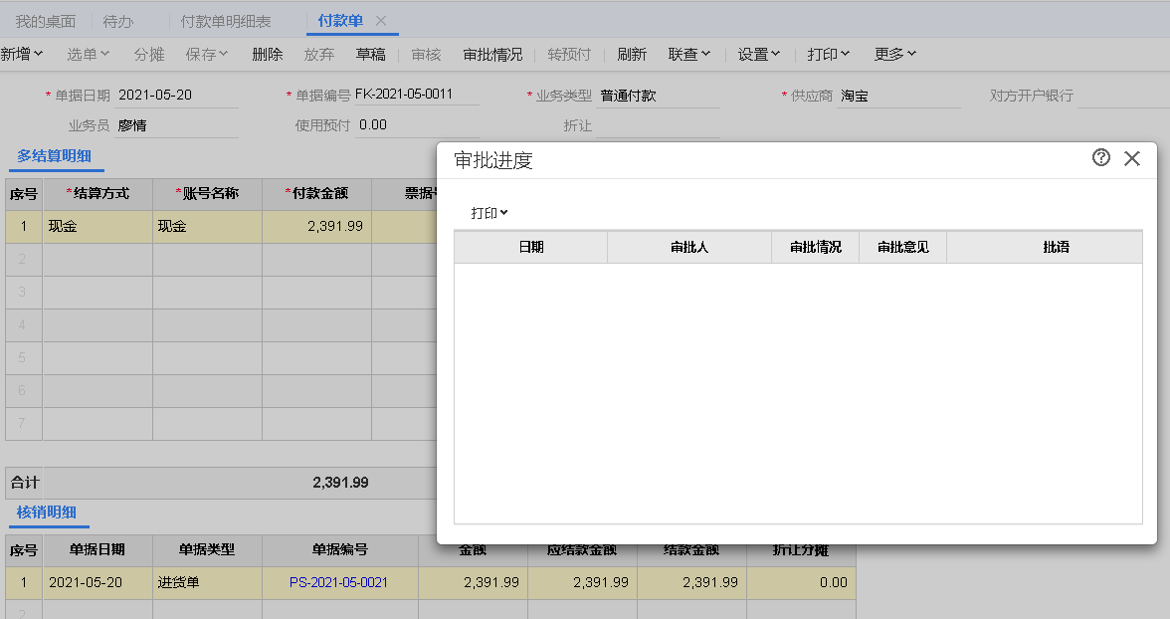Expand the 打印 dropdown inside the 审批进度 dialog

point(488,213)
